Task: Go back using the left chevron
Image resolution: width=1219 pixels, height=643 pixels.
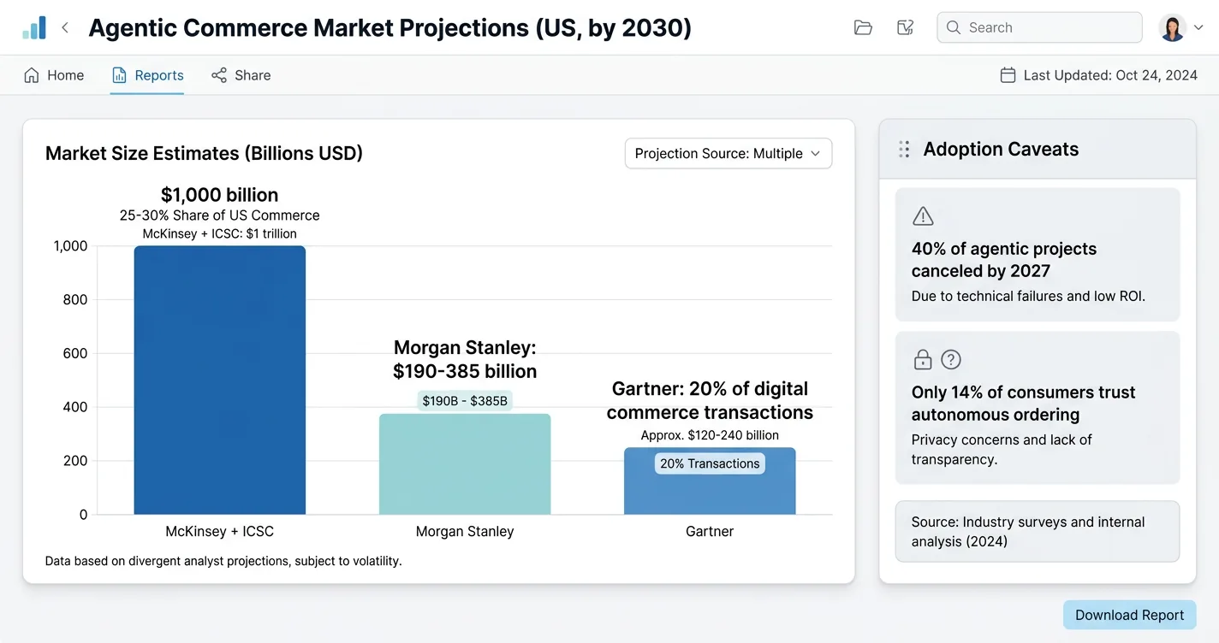Action: 65,27
